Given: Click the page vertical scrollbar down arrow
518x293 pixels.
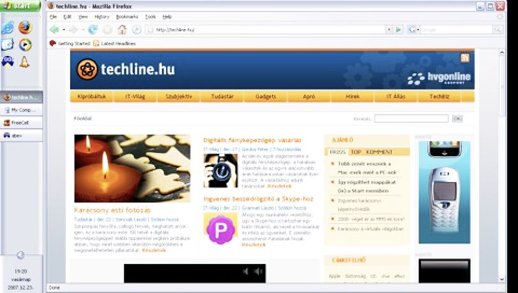Looking at the screenshot, I should coord(502,279).
